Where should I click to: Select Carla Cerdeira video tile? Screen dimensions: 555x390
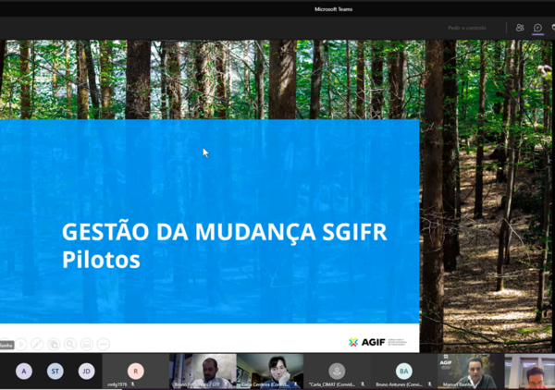point(269,371)
